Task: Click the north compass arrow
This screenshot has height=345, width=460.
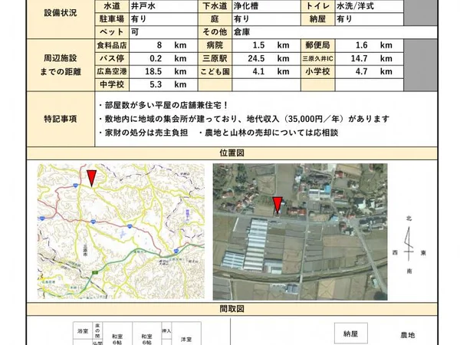Action: (409, 245)
